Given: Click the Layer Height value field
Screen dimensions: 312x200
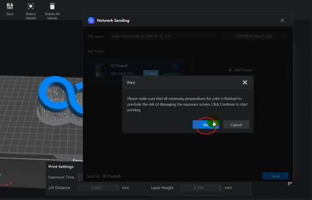Looking at the screenshot, I should tap(199, 188).
